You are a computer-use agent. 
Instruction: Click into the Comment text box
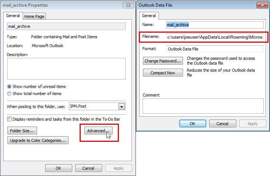tap(203, 106)
